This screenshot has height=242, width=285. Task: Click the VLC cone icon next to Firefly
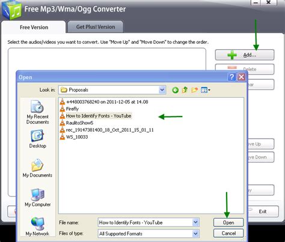click(63, 109)
